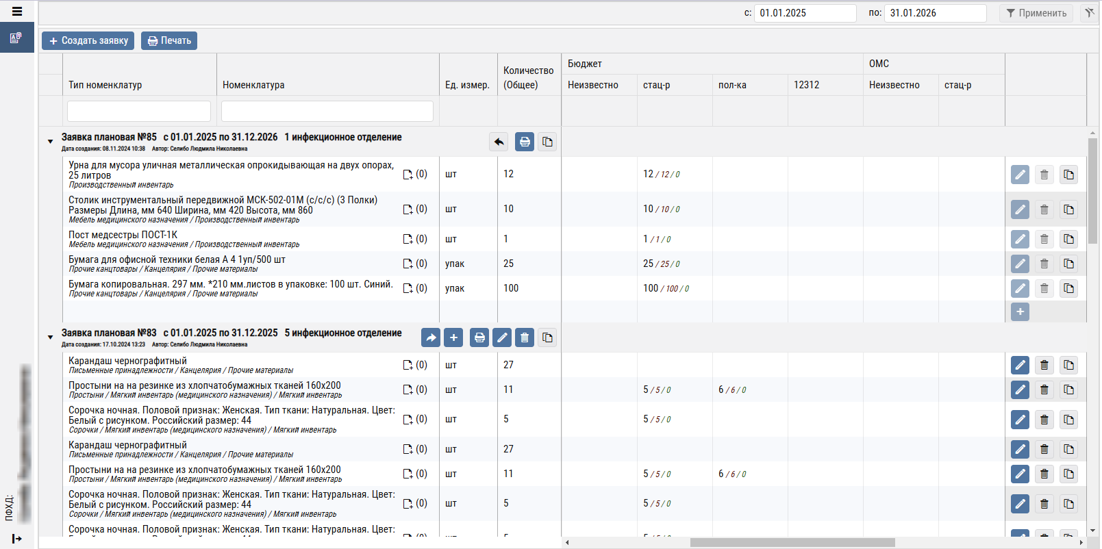Click the Печать button
The width and height of the screenshot is (1102, 549).
[169, 41]
